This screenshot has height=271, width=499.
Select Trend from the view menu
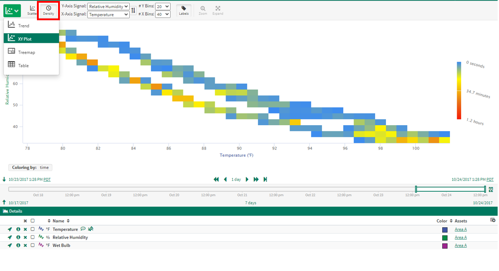tap(23, 26)
